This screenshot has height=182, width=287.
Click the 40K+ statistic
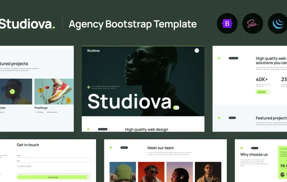click(x=262, y=79)
